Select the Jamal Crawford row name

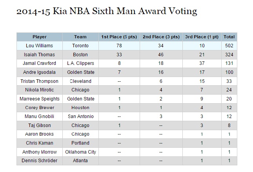39,63
